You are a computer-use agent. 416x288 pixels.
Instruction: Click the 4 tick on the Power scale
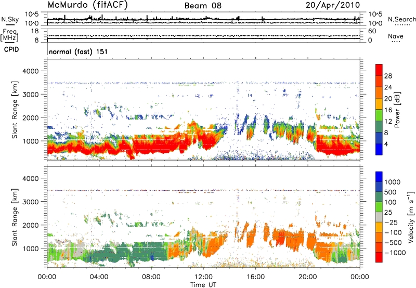(x=386, y=144)
